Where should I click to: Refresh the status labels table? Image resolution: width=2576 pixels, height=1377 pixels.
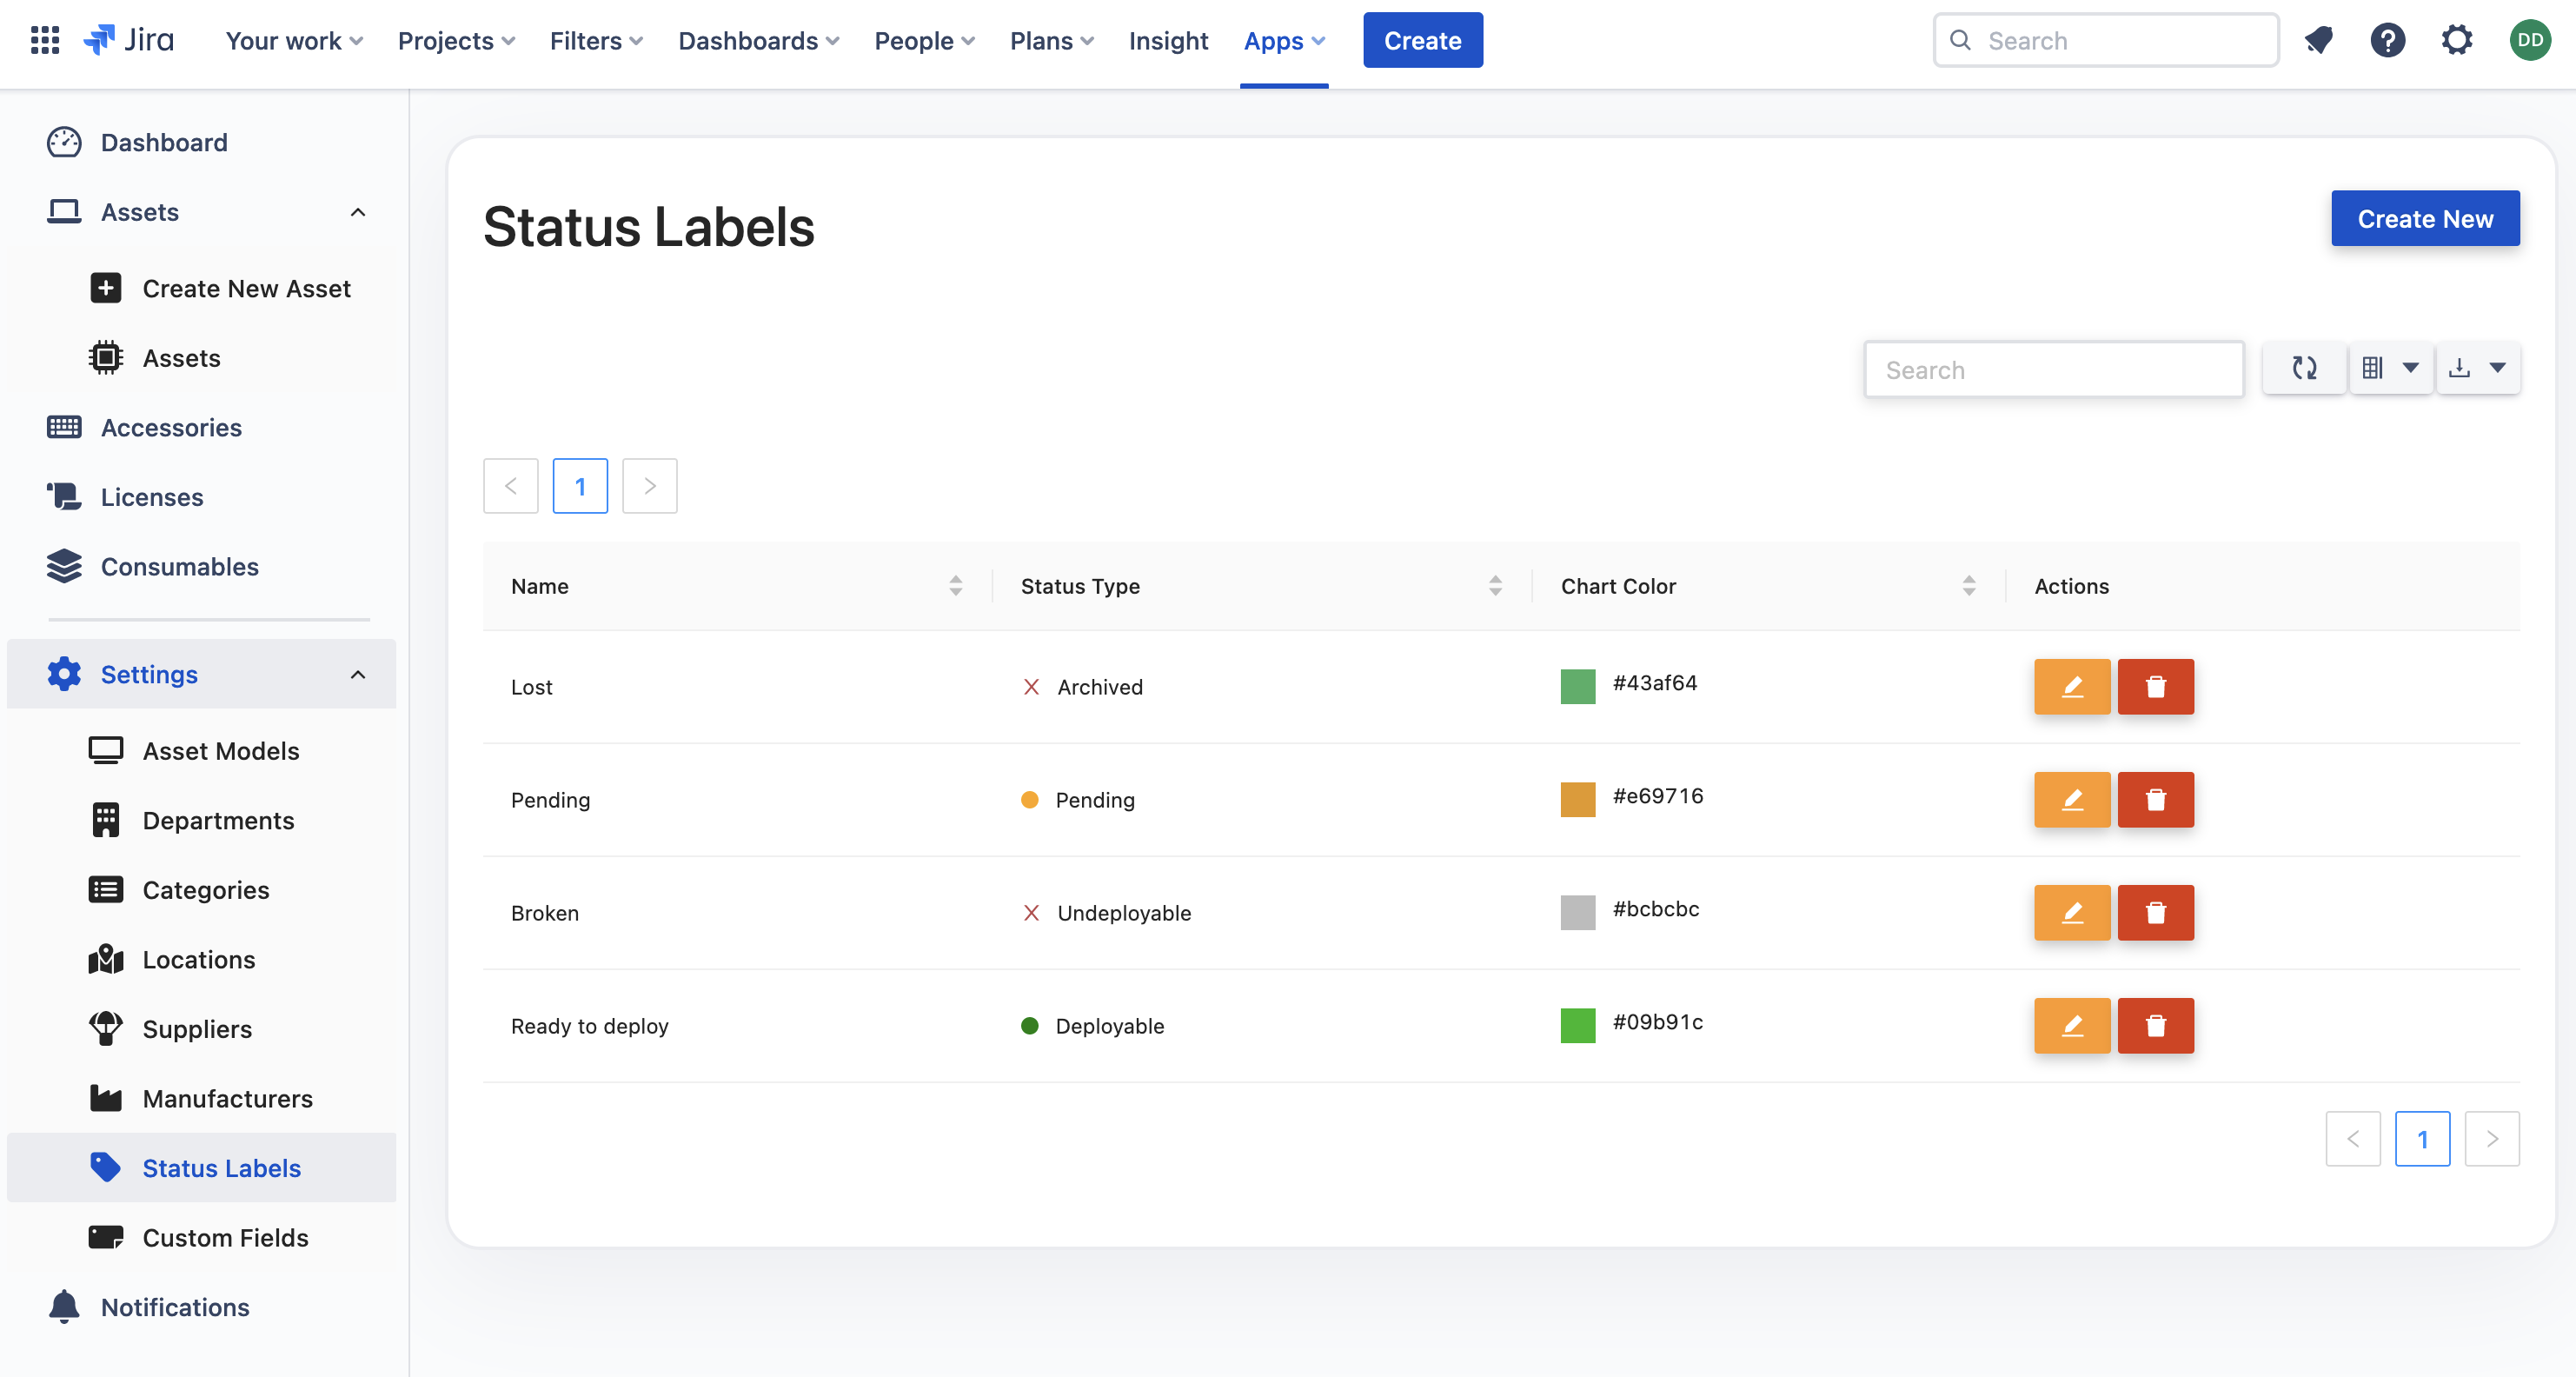click(x=2304, y=368)
